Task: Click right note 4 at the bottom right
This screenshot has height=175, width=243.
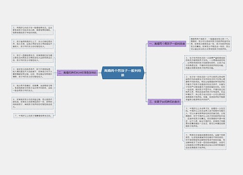Action: (205, 141)
